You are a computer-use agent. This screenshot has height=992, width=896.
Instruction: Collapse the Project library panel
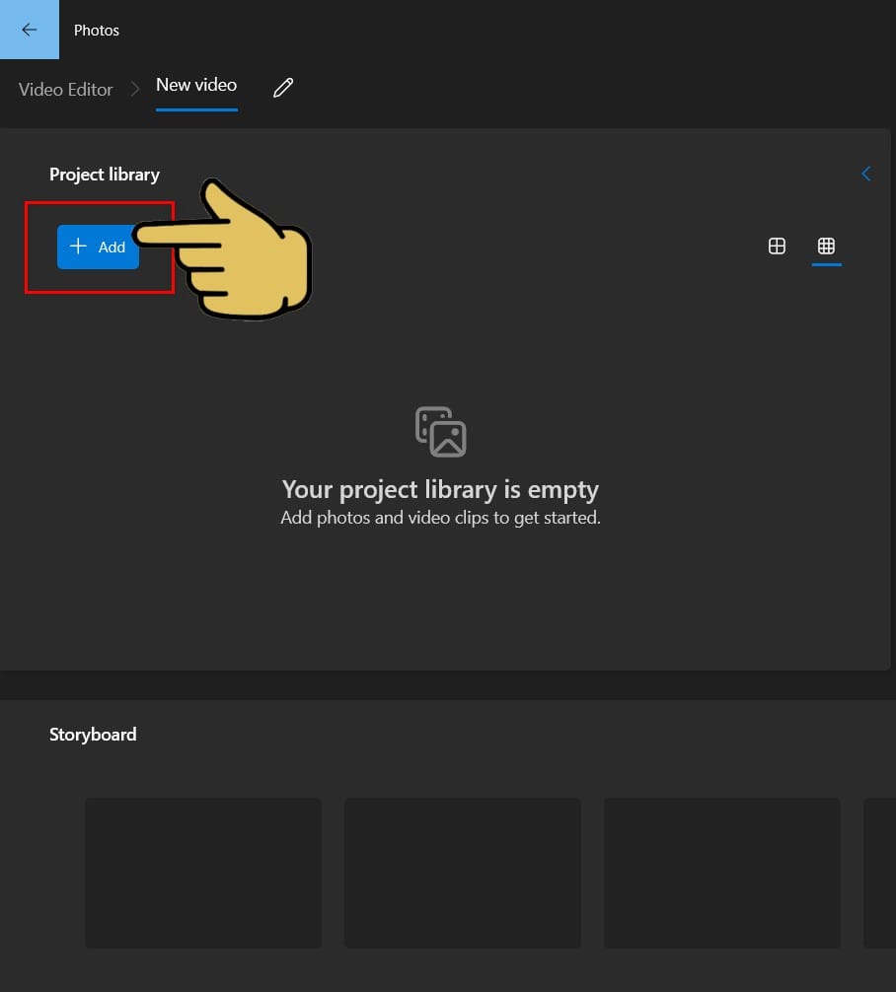click(865, 174)
